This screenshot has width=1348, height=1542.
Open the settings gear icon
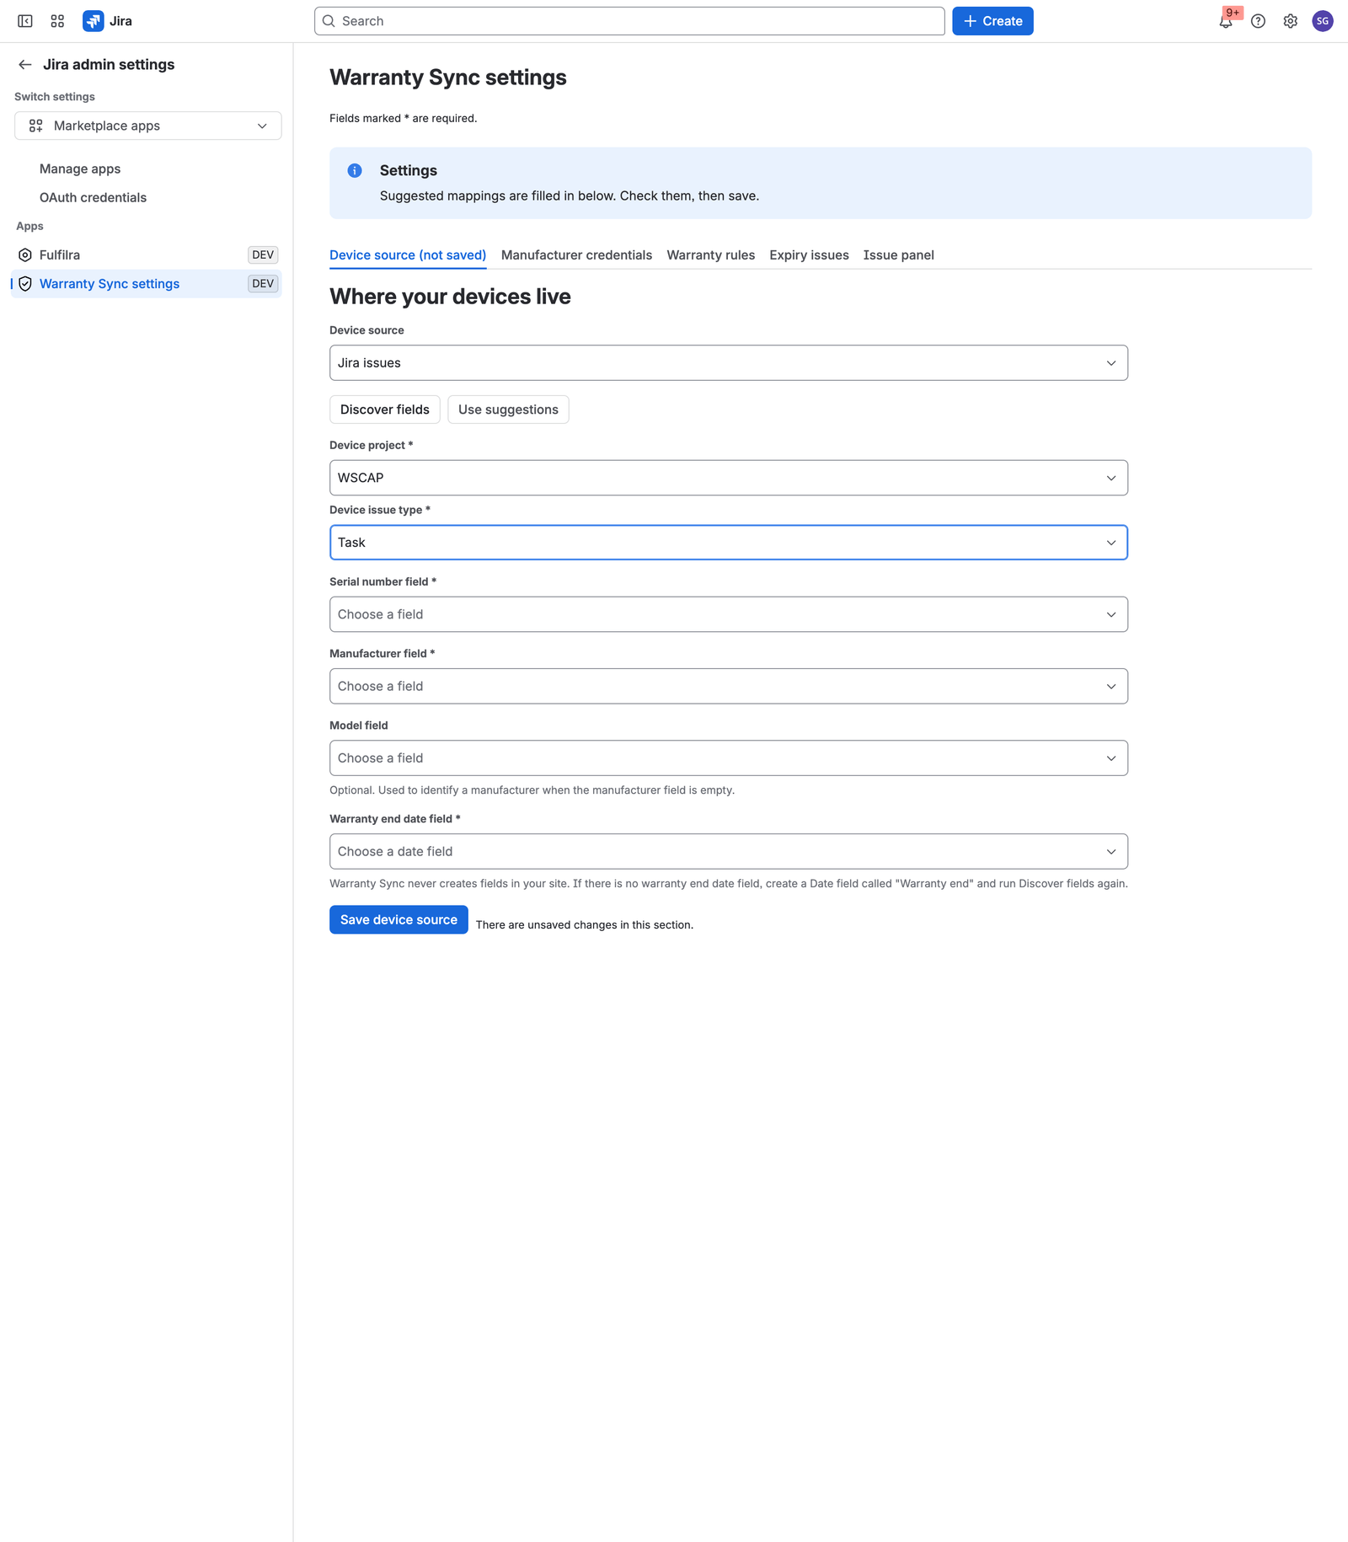(x=1290, y=21)
